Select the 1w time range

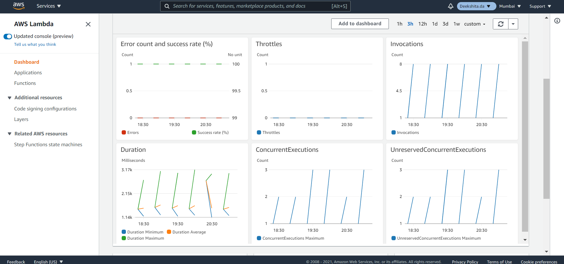(x=457, y=24)
